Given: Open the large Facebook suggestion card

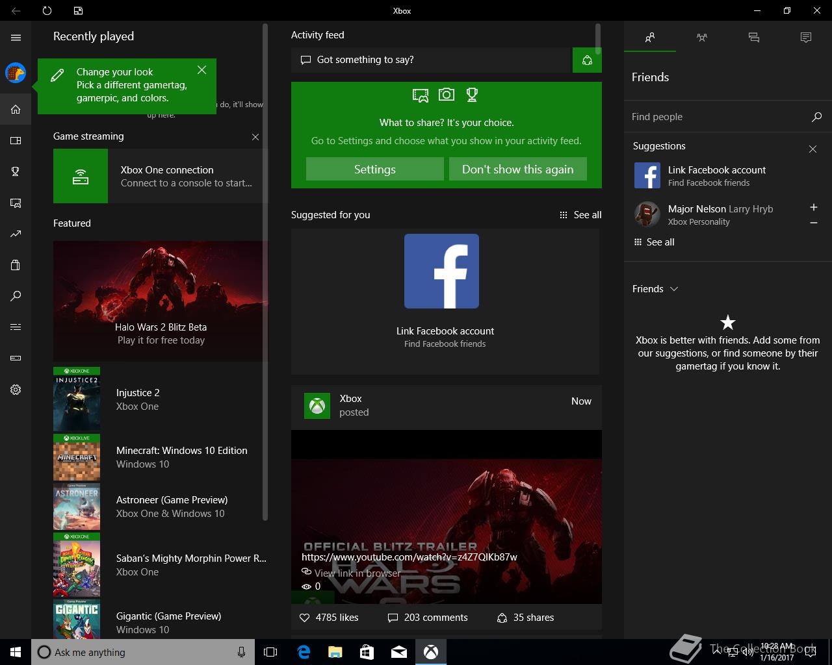Looking at the screenshot, I should [x=445, y=301].
